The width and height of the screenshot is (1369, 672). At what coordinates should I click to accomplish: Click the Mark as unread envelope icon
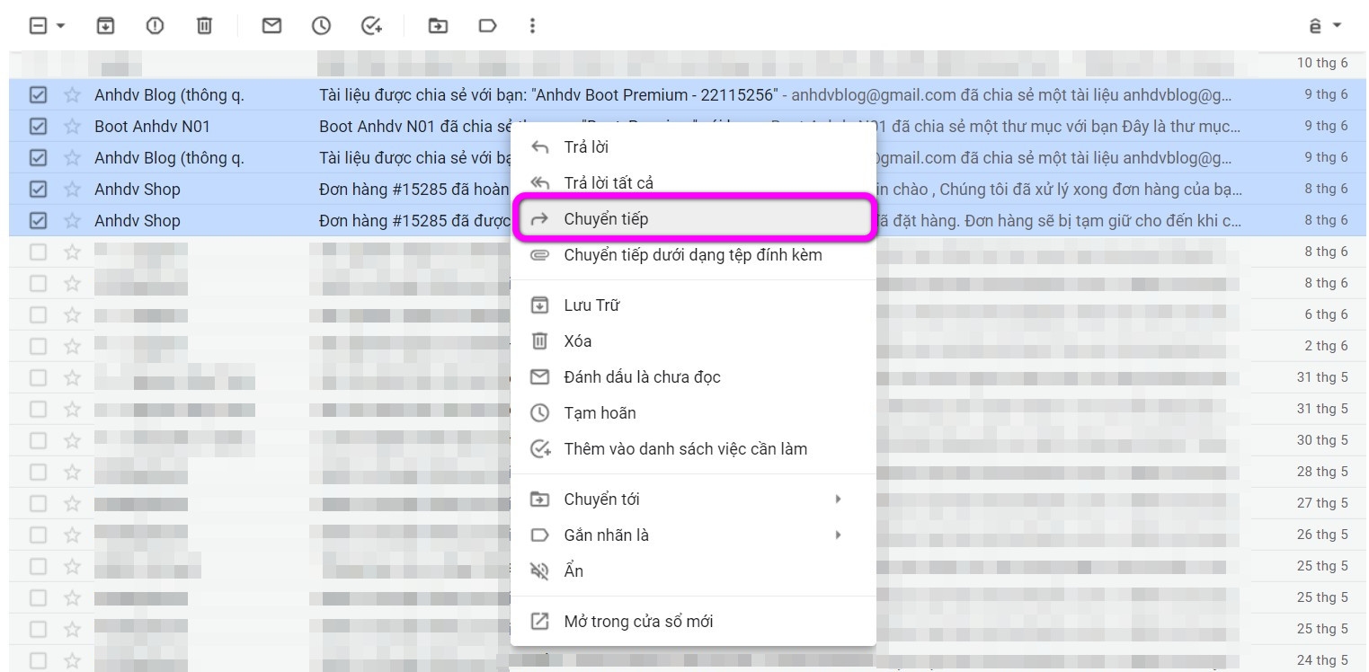tap(271, 26)
